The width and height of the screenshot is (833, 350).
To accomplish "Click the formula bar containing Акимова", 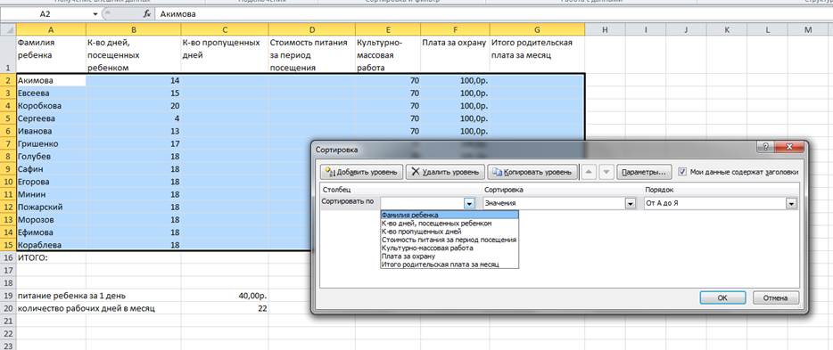I will 493,14.
